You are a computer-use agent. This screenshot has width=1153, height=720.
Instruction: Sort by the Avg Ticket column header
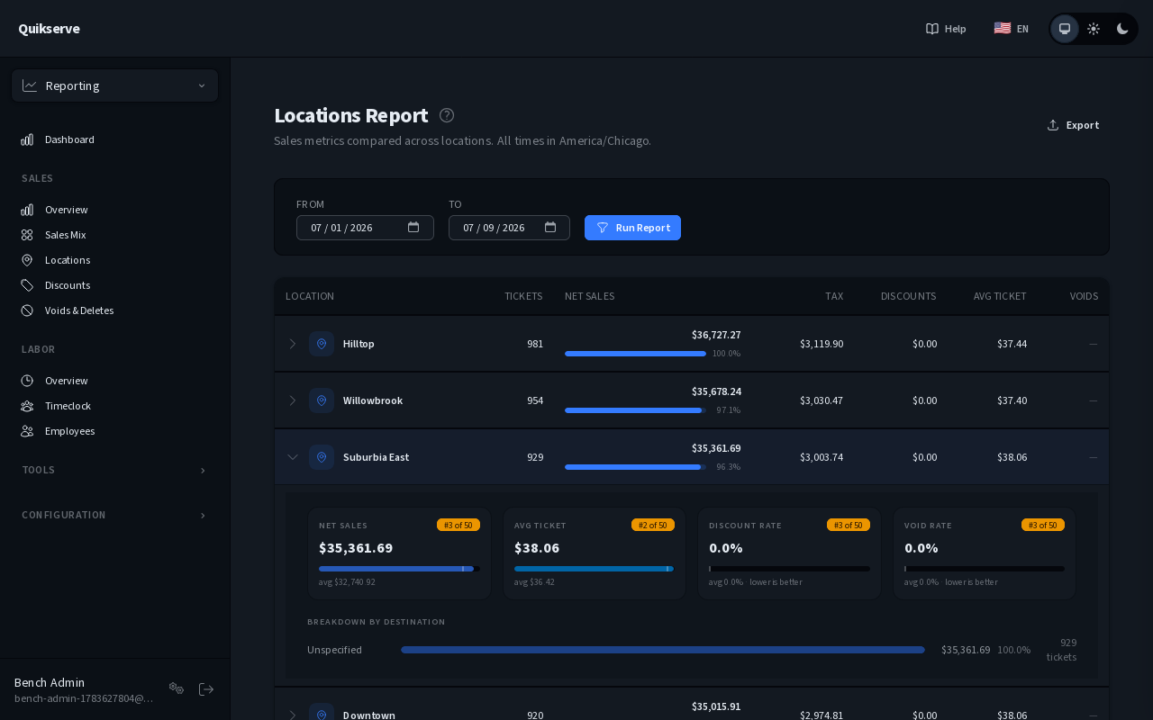(x=1000, y=296)
